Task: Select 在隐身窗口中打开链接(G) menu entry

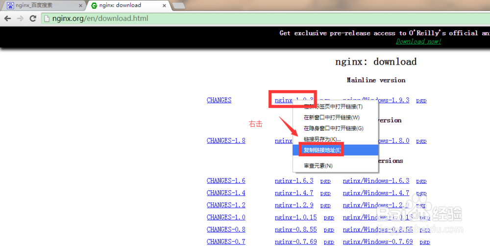Action: (335, 128)
